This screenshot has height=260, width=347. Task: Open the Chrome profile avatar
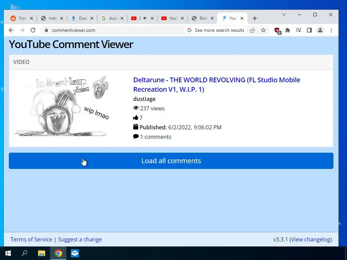tap(320, 30)
